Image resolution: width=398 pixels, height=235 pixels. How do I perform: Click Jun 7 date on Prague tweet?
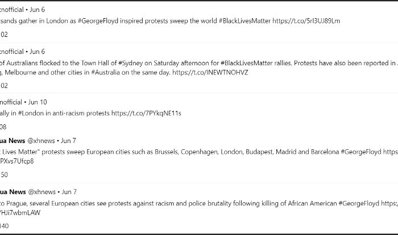[x=69, y=192]
